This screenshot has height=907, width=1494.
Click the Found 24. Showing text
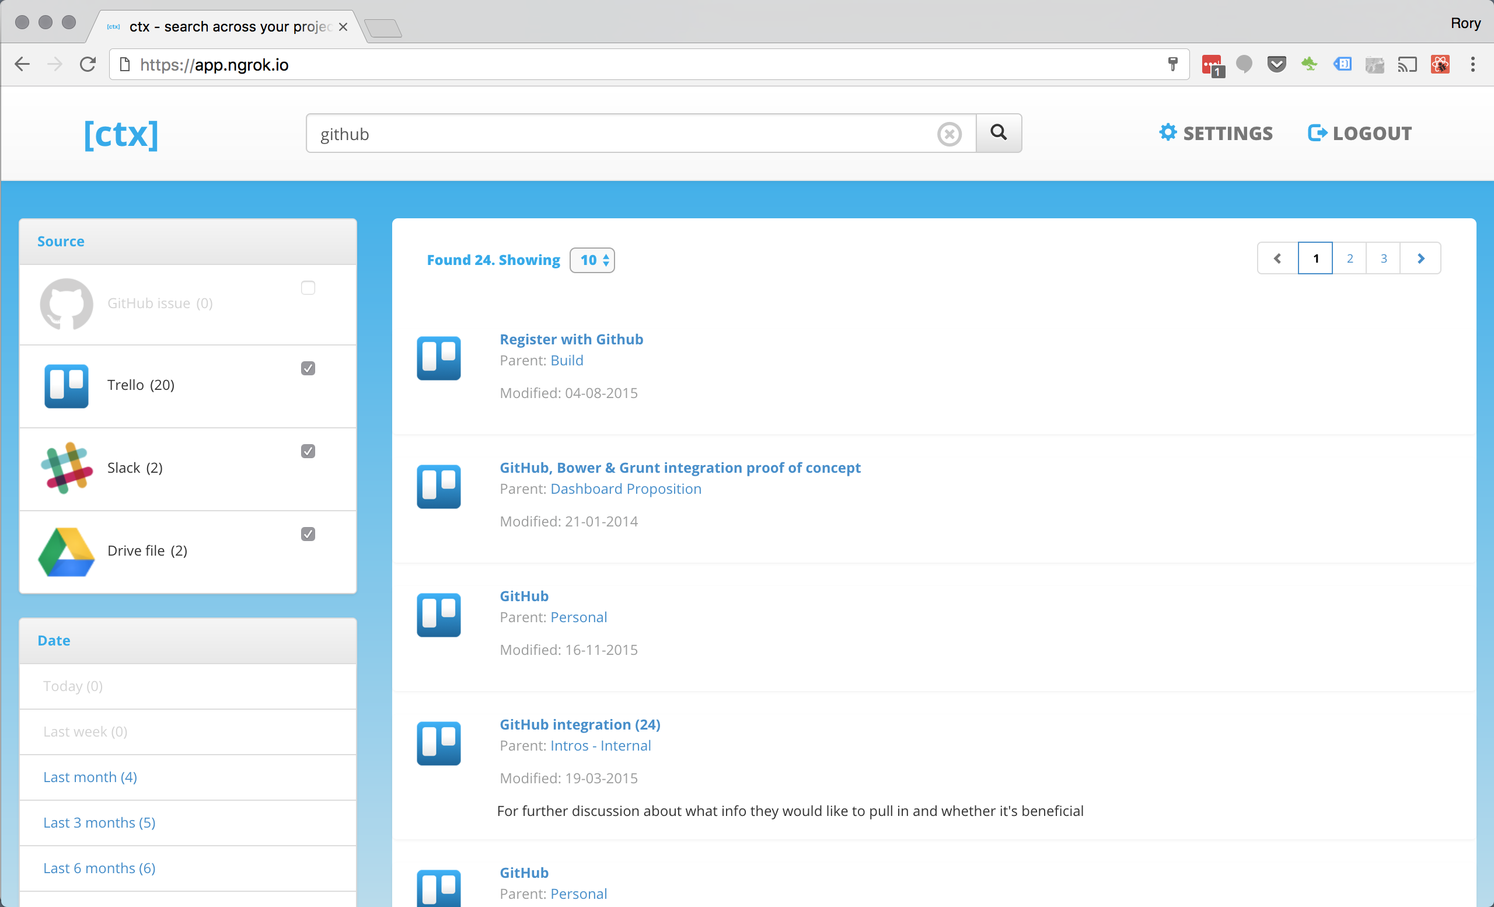tap(494, 260)
